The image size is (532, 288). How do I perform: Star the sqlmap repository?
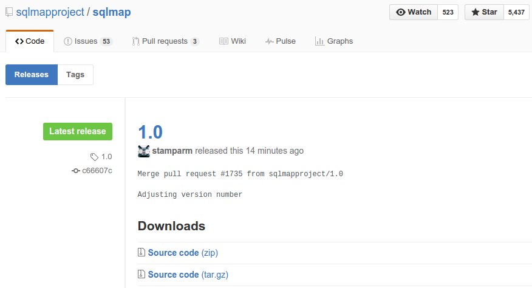coord(484,12)
